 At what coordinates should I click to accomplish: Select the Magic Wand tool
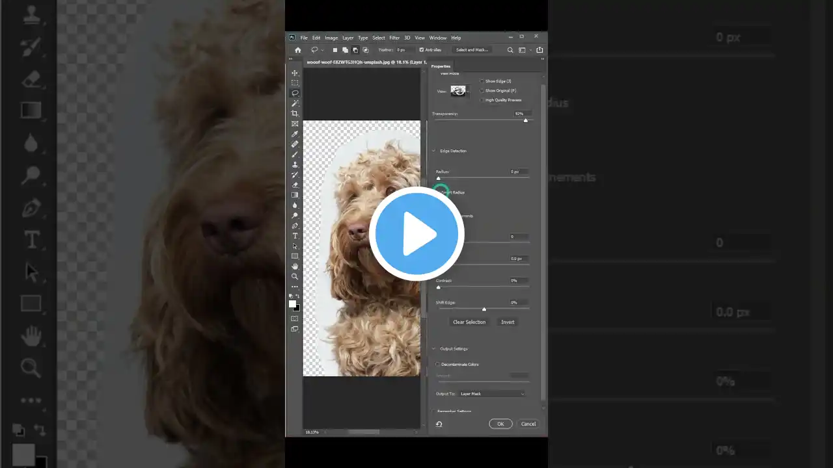coord(295,103)
